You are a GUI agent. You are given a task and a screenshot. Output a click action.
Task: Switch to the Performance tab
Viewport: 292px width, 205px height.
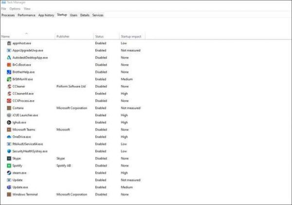click(26, 15)
